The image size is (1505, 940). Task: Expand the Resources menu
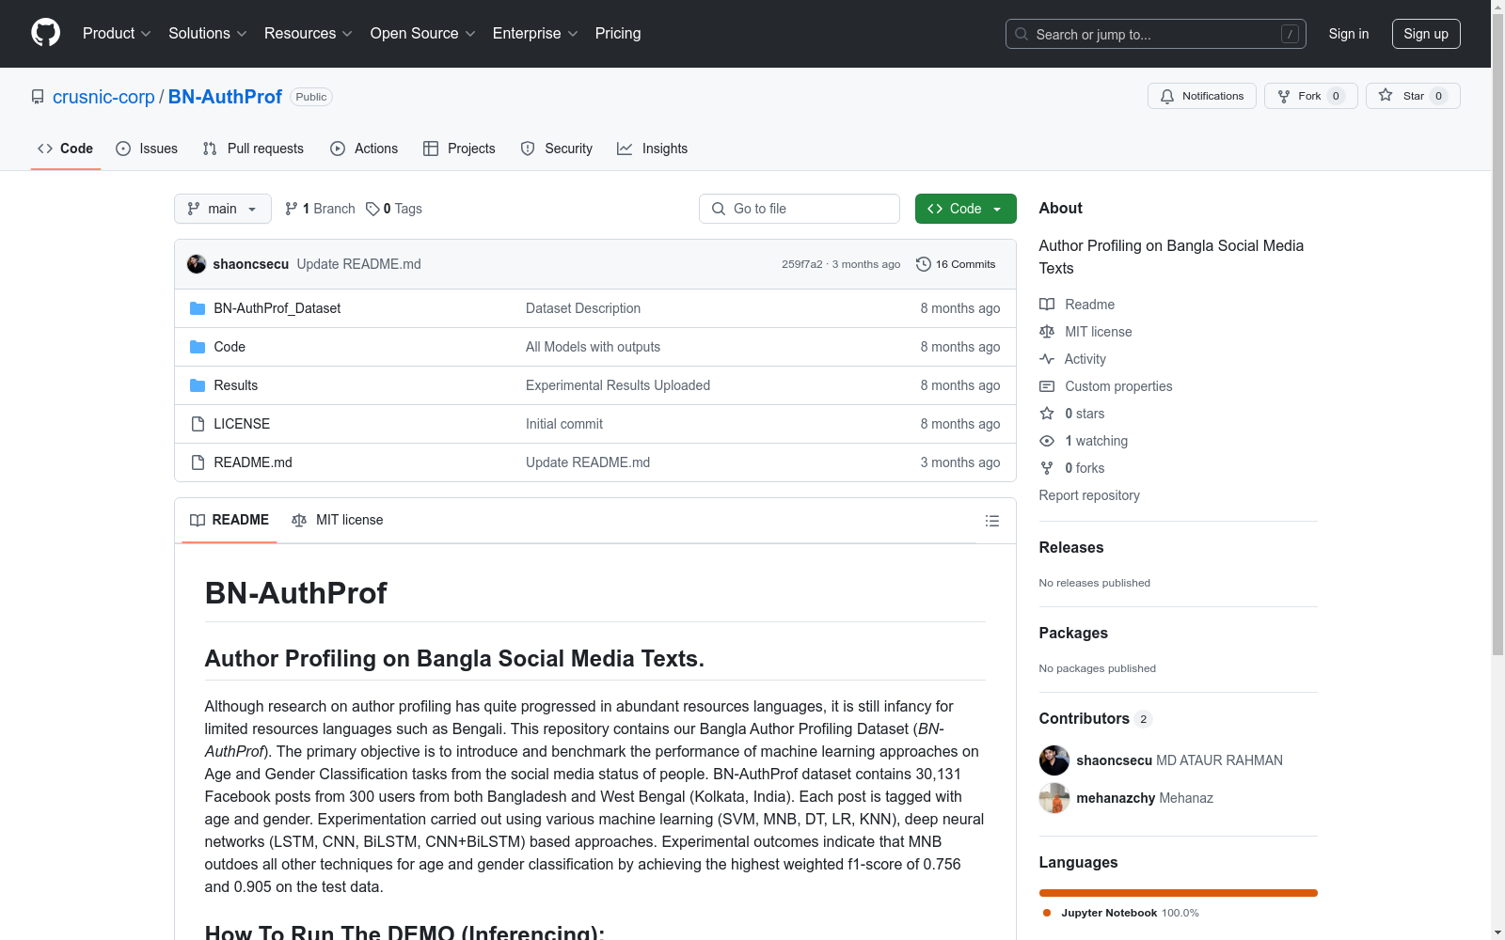[309, 34]
